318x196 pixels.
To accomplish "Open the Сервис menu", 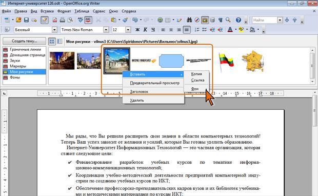I will tap(99, 11).
